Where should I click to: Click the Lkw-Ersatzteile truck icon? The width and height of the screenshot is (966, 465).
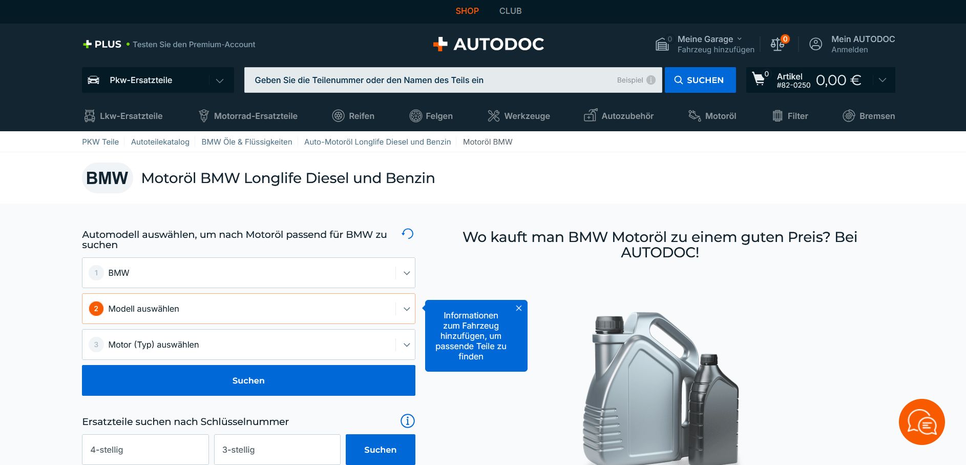point(90,116)
